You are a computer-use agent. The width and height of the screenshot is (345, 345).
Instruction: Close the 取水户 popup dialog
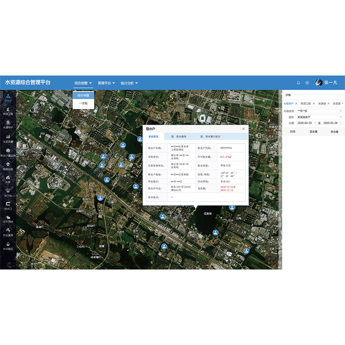click(x=243, y=129)
